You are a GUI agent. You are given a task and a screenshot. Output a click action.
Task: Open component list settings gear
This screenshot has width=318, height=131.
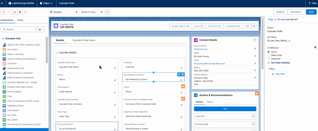[41, 29]
